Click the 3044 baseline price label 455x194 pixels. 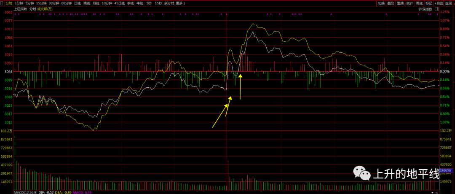[x=9, y=71]
